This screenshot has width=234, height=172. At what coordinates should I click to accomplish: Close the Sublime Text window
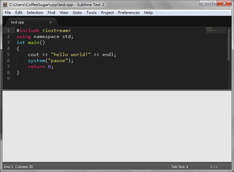(224, 3)
